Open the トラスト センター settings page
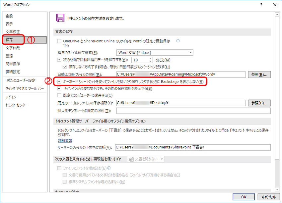Screen dimensions: 282x203 click(17, 105)
